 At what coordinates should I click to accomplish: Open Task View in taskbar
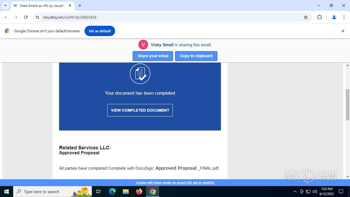tap(98, 192)
